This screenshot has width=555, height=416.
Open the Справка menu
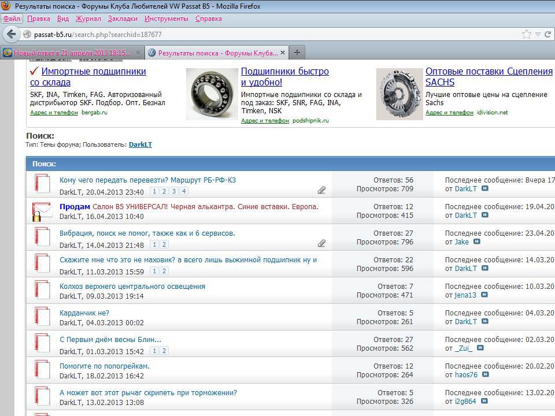pos(209,18)
